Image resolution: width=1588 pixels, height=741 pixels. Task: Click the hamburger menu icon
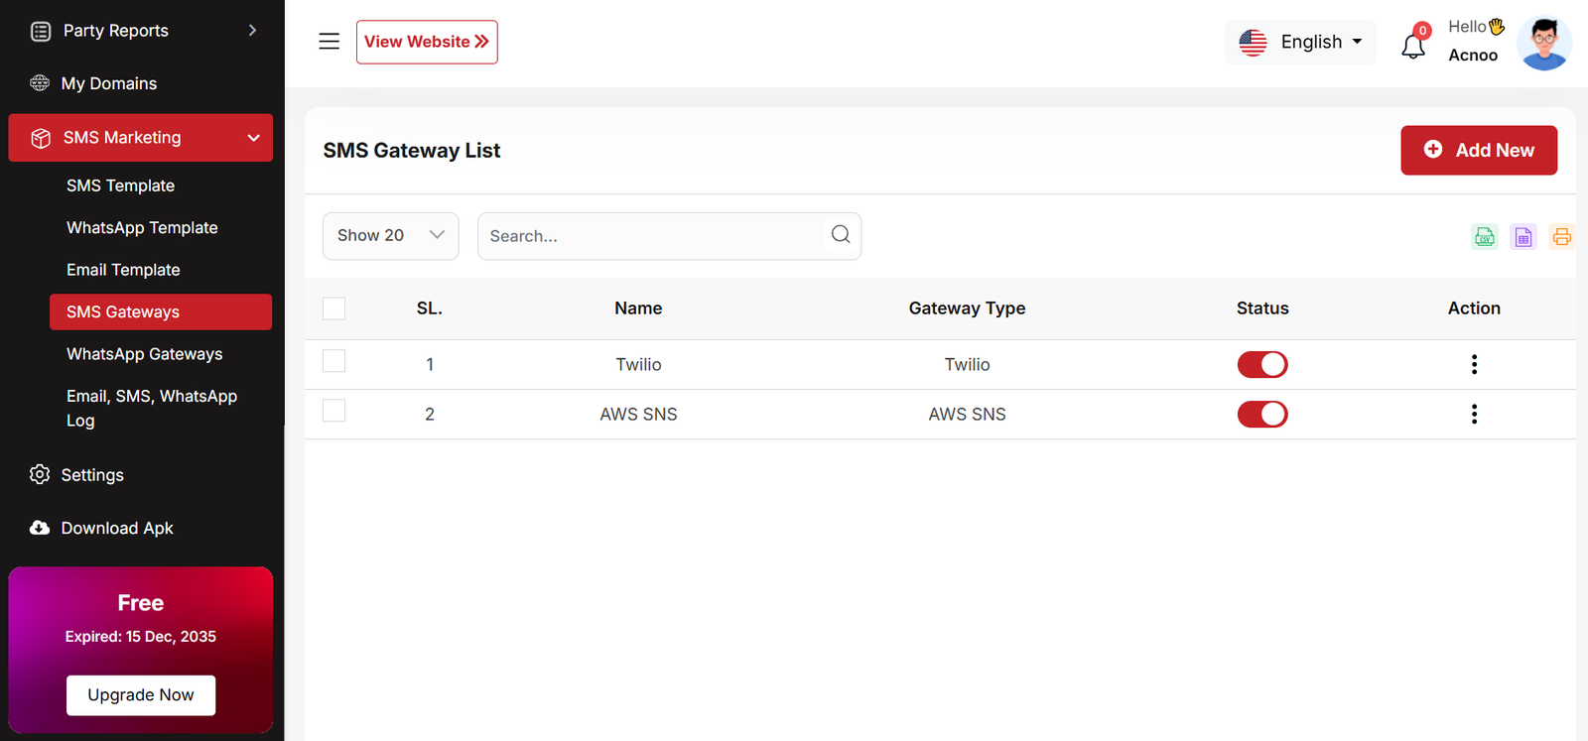tap(329, 42)
